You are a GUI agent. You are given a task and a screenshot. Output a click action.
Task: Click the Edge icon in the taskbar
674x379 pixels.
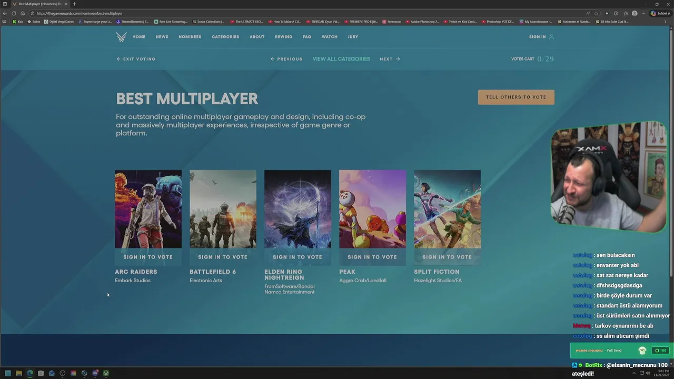(29, 373)
